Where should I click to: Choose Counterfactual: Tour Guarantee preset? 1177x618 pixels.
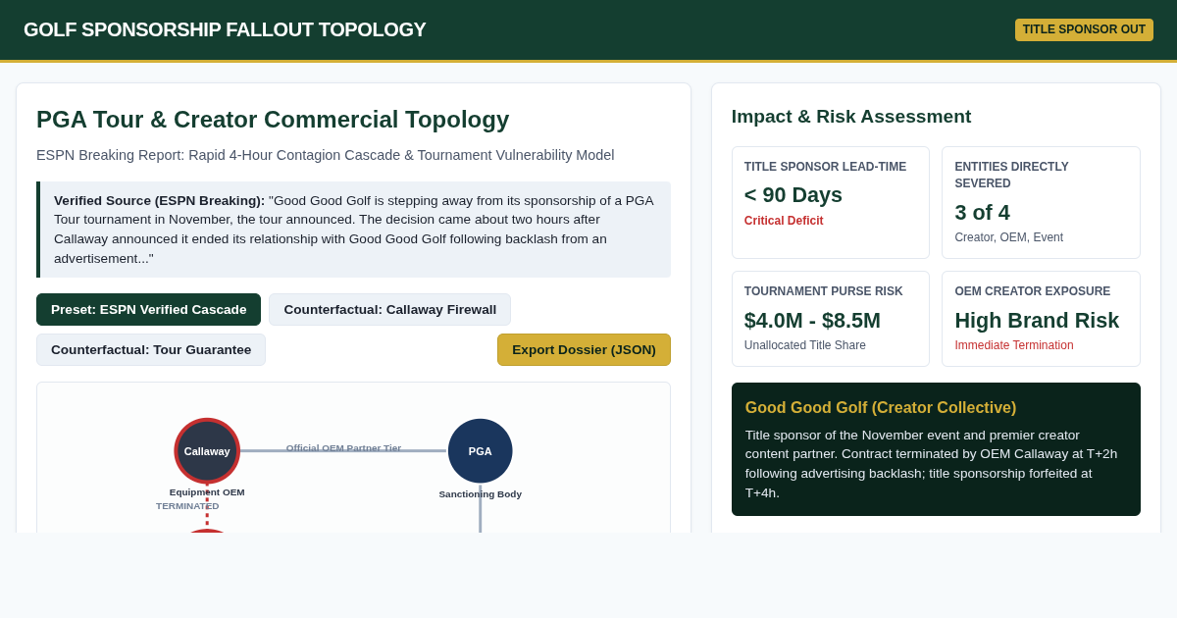(x=151, y=349)
